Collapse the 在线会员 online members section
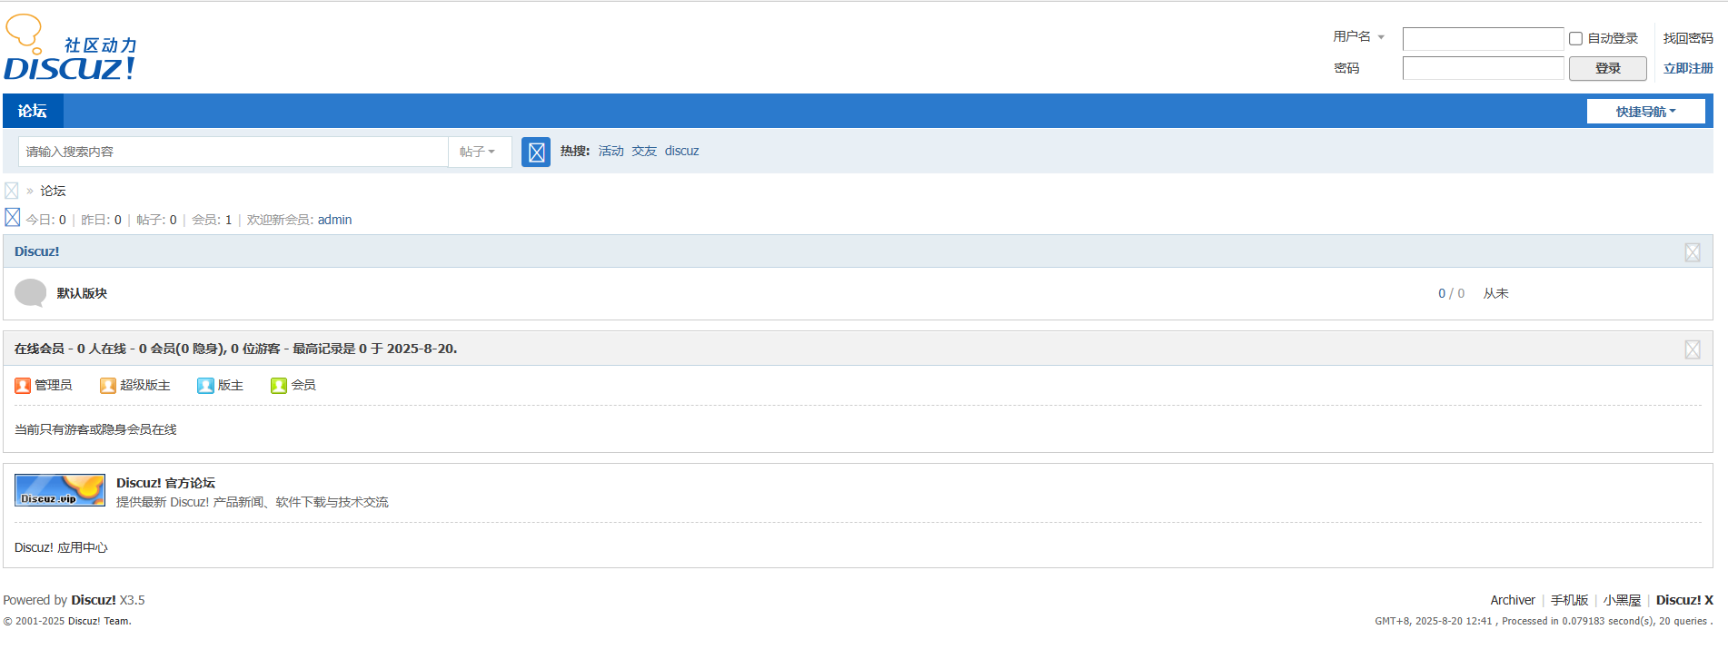1728x659 pixels. (x=1693, y=349)
